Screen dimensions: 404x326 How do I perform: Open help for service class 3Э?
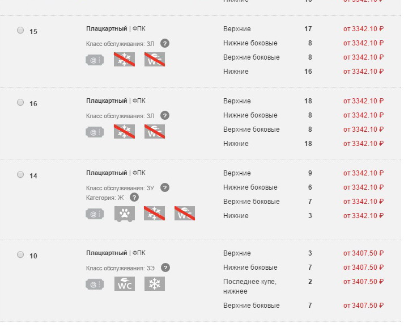[165, 268]
